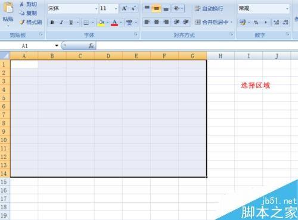Select row 7 header
The width and height of the screenshot is (298, 220).
(5, 115)
